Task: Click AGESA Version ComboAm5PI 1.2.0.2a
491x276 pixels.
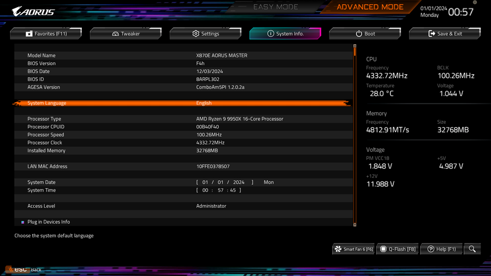Action: 220,87
